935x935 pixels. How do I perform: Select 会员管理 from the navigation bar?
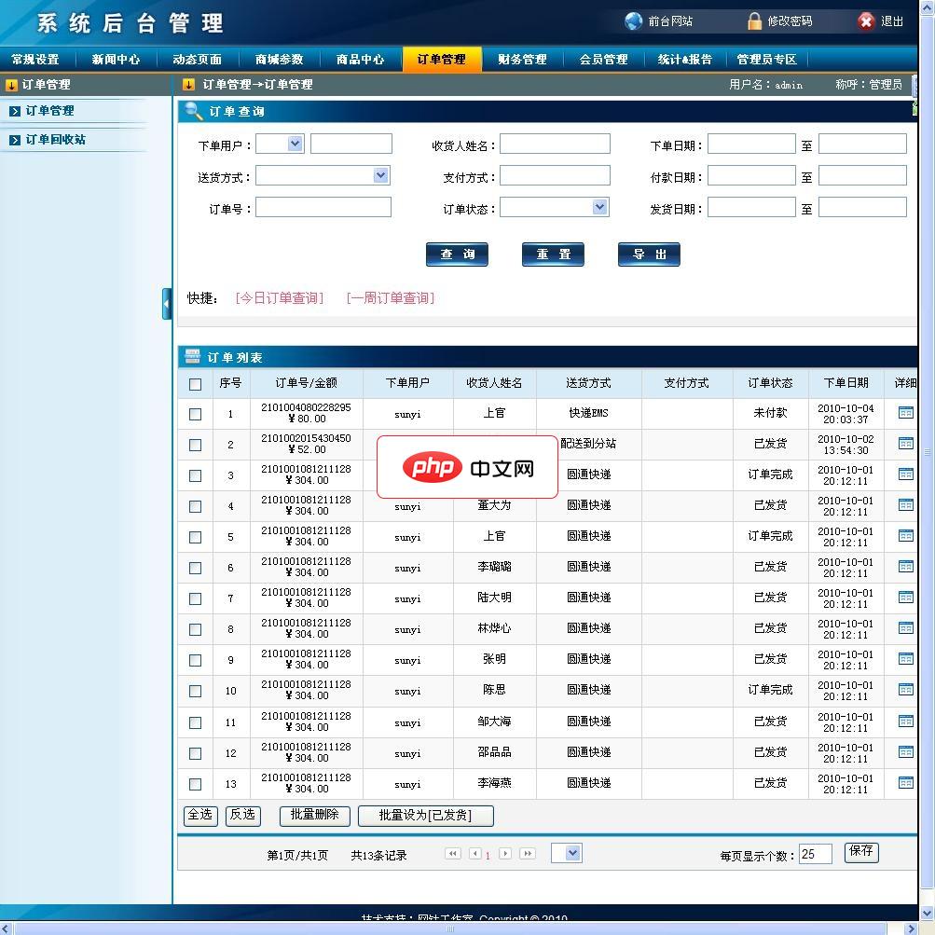[602, 59]
